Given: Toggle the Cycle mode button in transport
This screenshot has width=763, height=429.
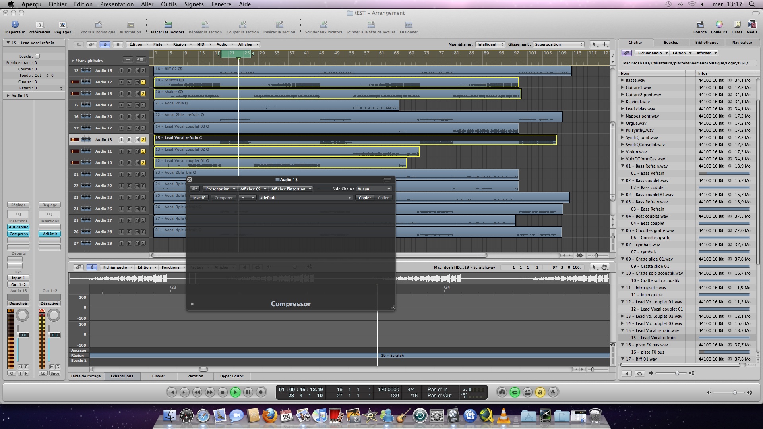Looking at the screenshot, I should click(515, 392).
